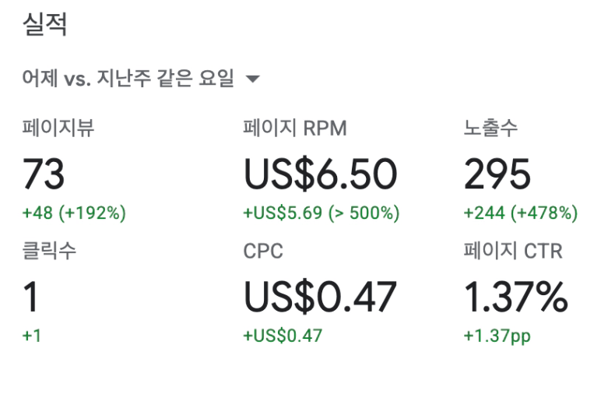Click the impressions value 295

coord(497,174)
